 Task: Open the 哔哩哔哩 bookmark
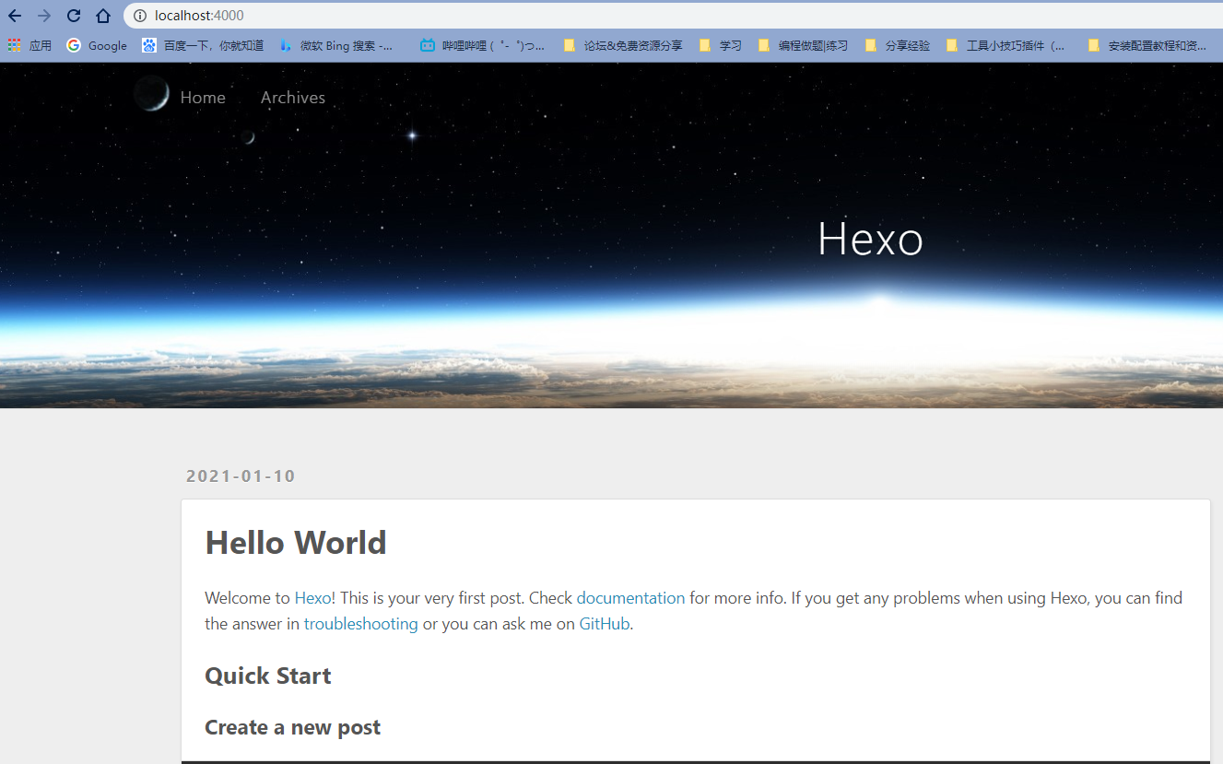click(482, 45)
